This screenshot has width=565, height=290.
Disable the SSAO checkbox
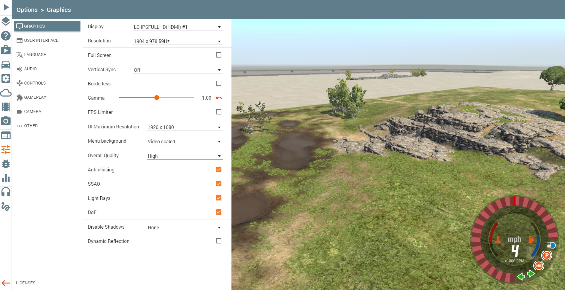coord(219,184)
